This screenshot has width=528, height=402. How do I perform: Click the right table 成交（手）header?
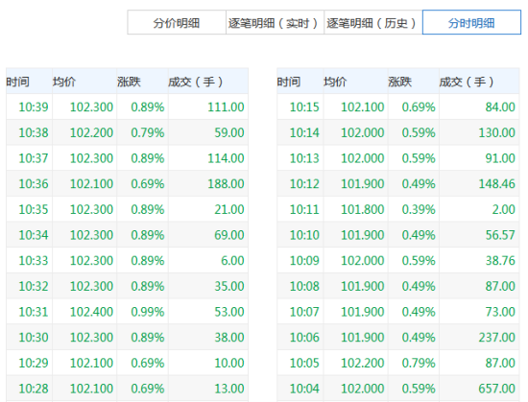(x=479, y=82)
